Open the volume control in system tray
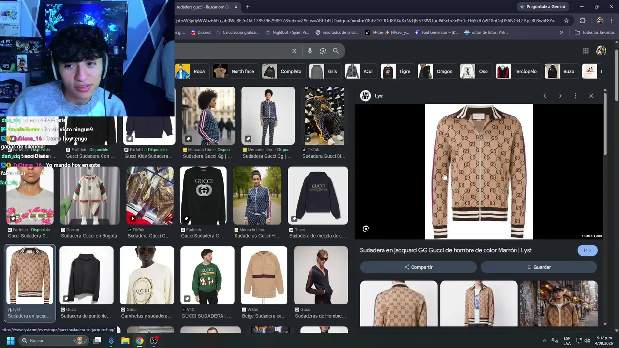Image resolution: width=619 pixels, height=348 pixels. [587, 341]
